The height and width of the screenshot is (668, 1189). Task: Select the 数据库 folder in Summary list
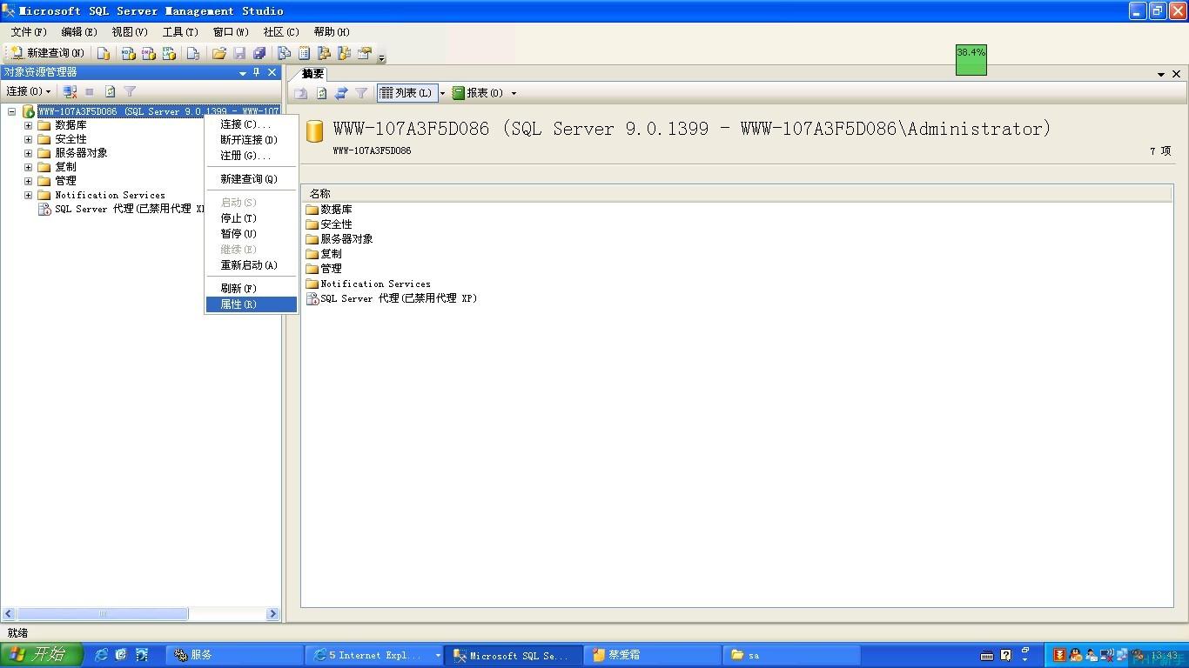[x=329, y=210]
